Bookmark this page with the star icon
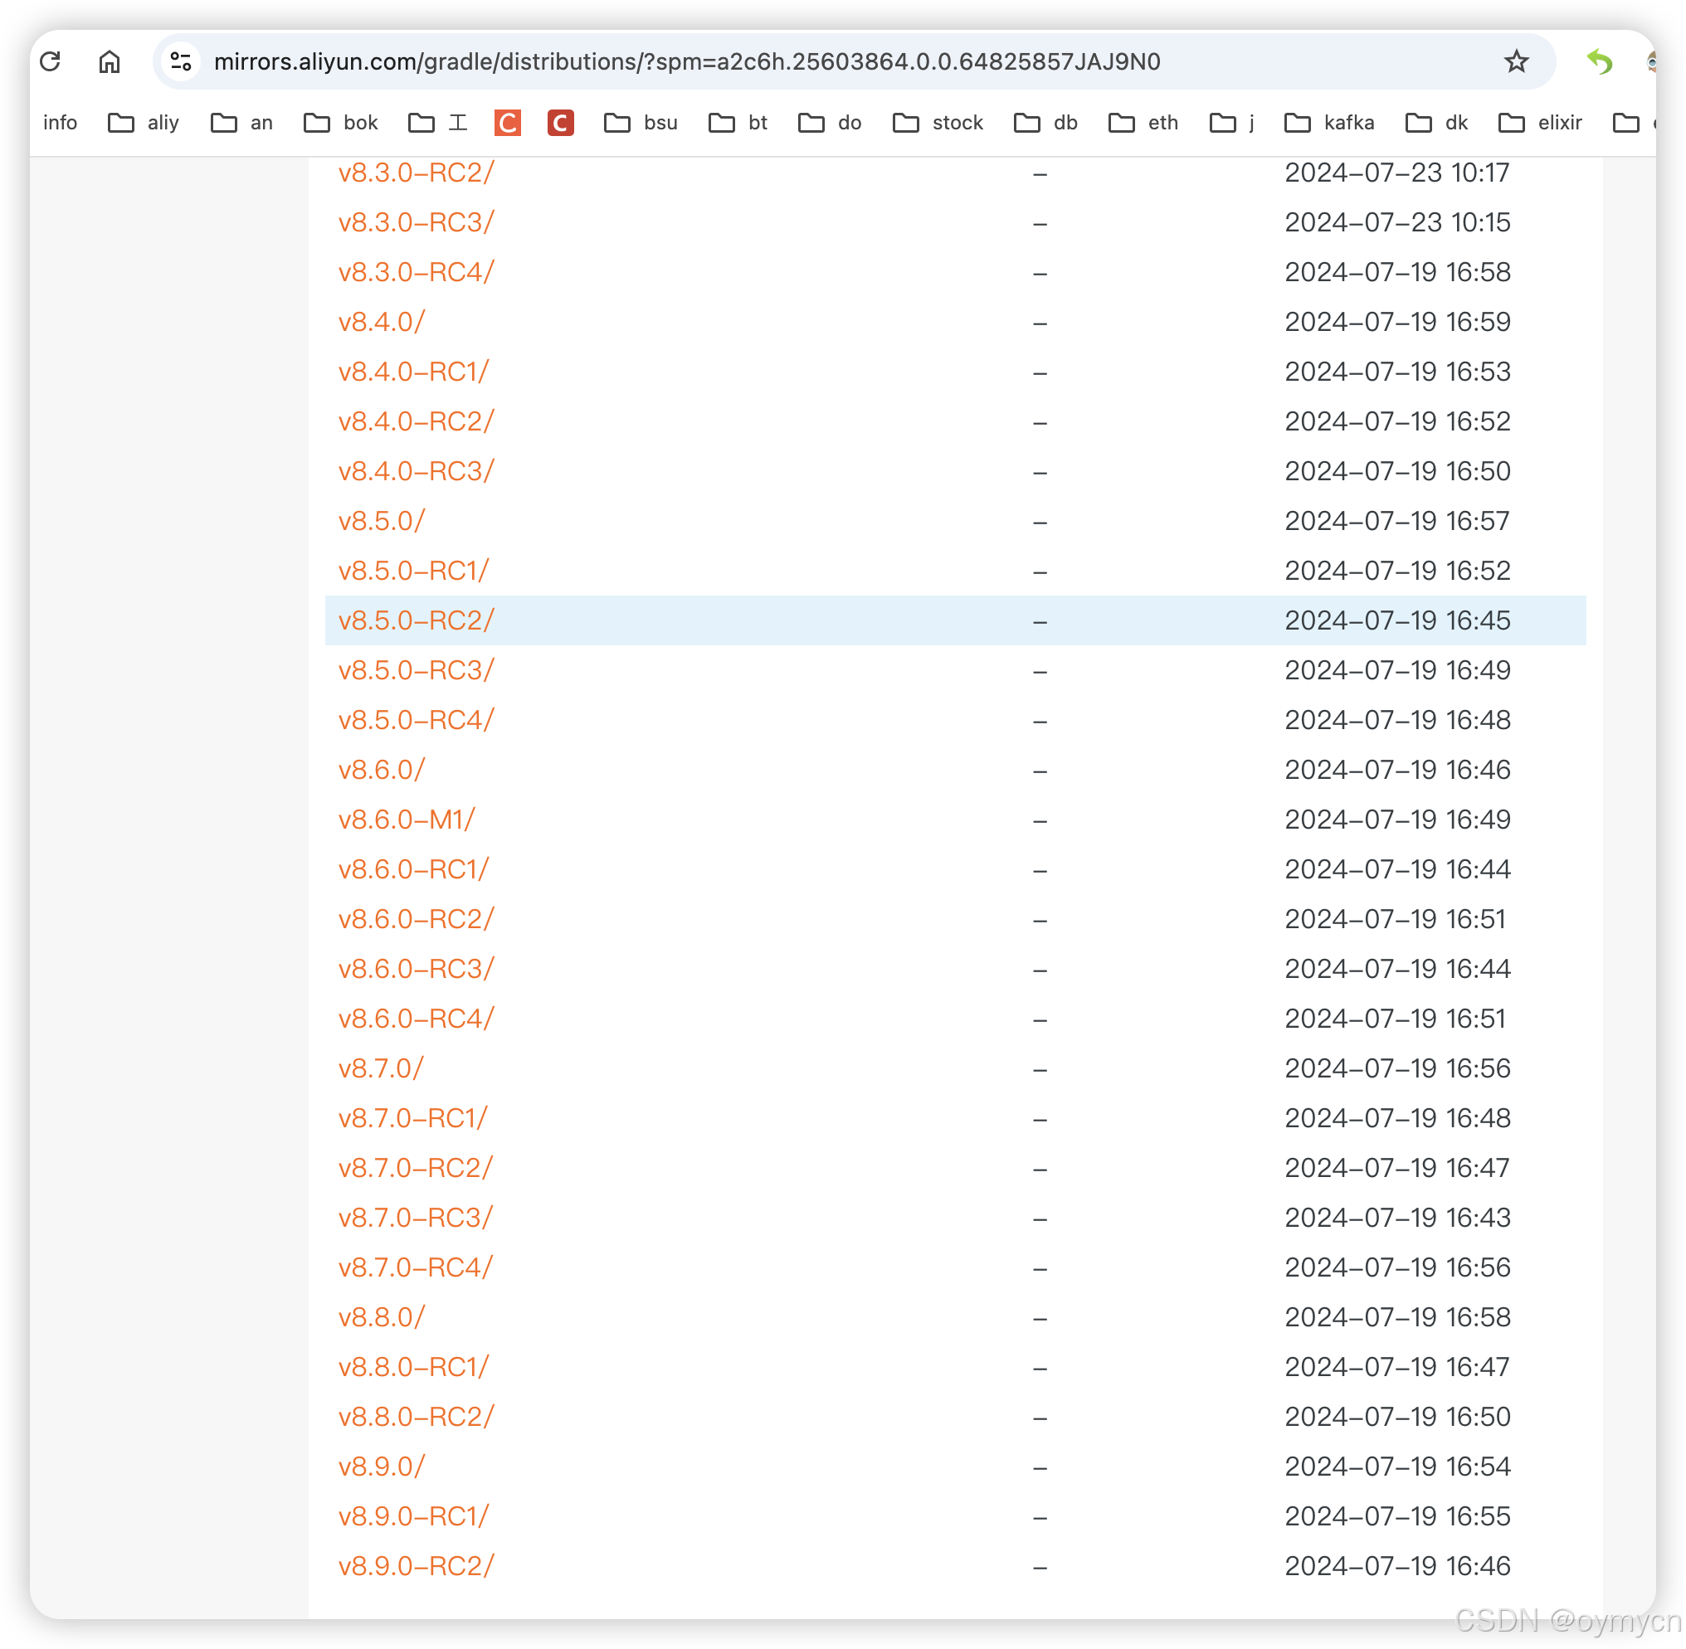 [x=1515, y=61]
